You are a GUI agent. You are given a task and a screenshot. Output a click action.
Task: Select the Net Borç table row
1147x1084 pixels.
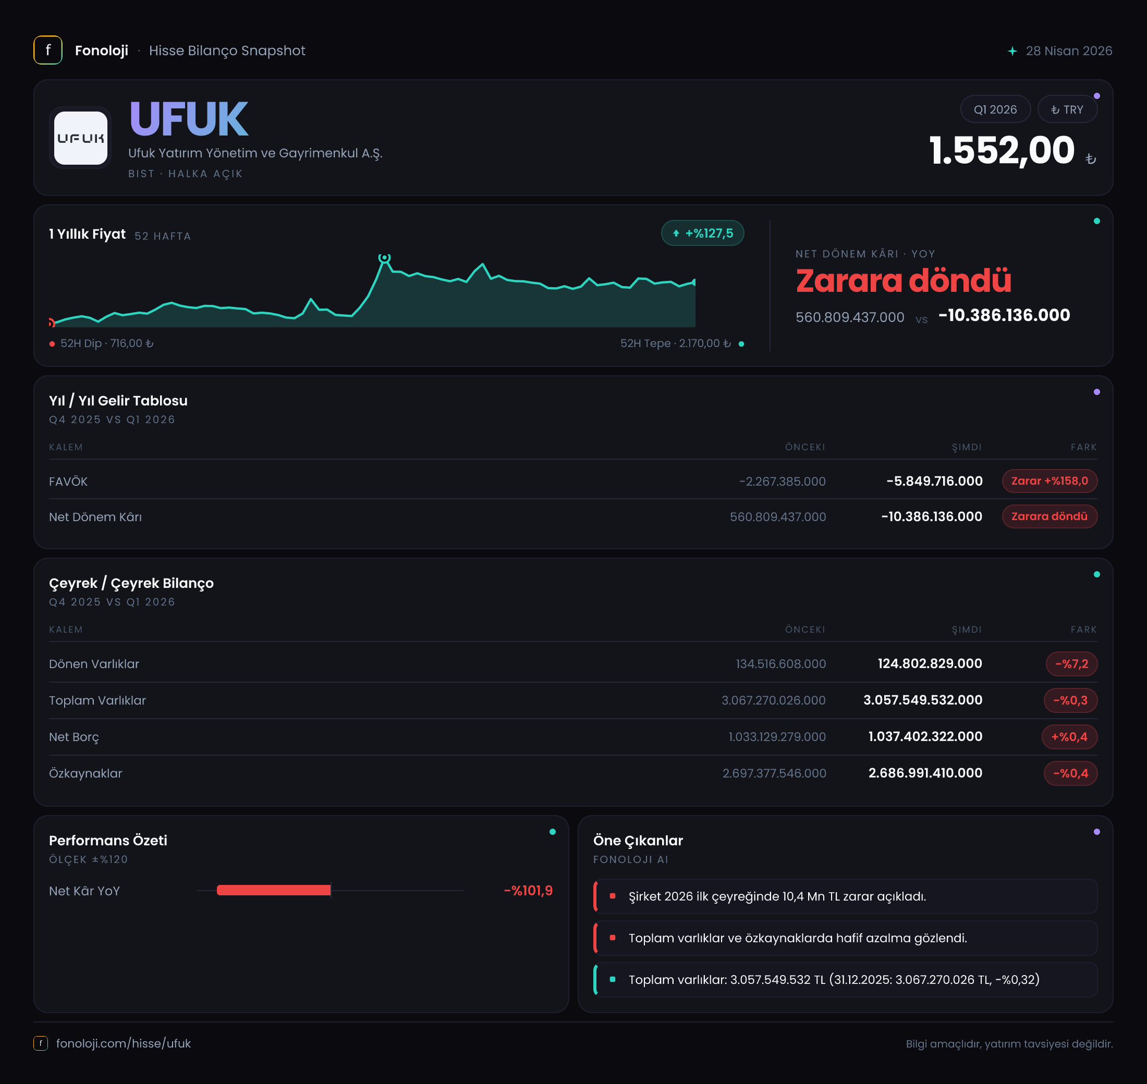[x=573, y=737]
